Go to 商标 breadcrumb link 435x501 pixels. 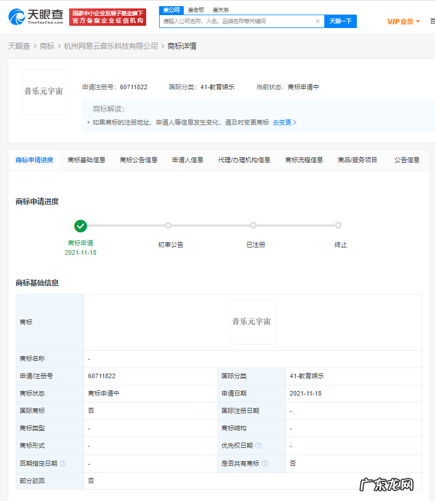(47, 47)
